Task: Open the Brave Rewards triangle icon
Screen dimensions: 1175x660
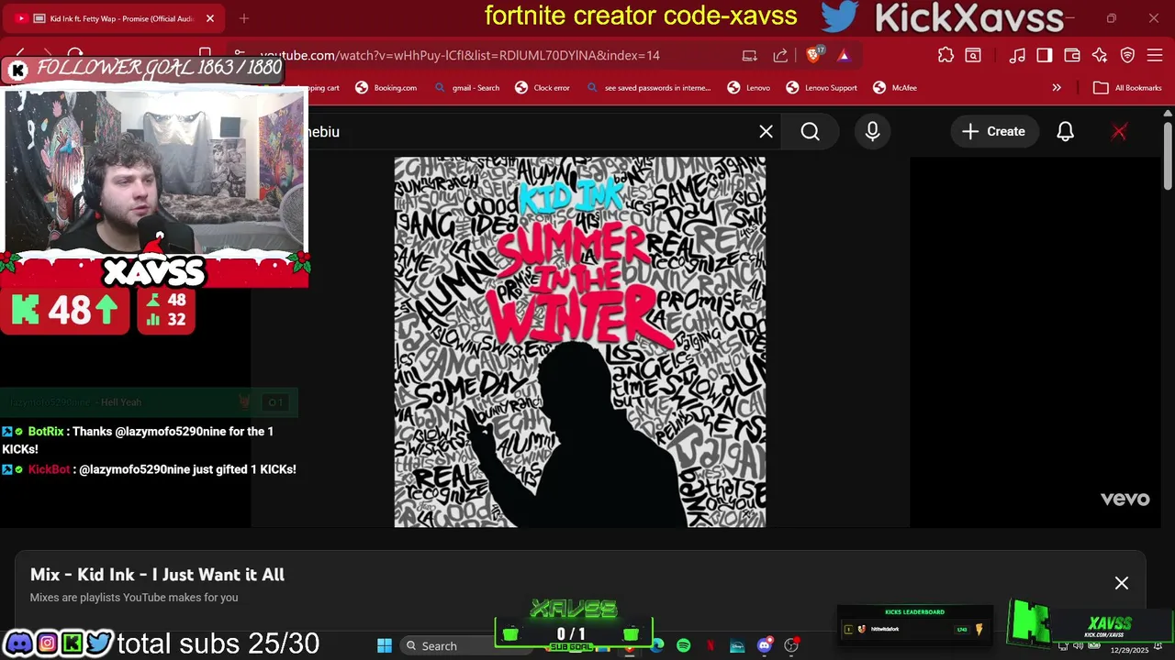Action: (x=844, y=55)
